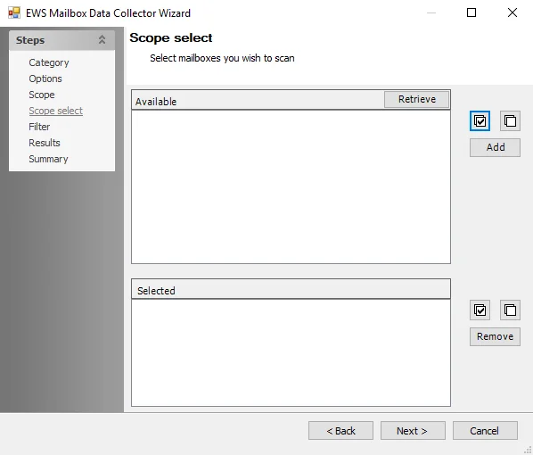Screen dimensions: 533x455
Task: Open the Category step
Action: pyautogui.click(x=49, y=62)
